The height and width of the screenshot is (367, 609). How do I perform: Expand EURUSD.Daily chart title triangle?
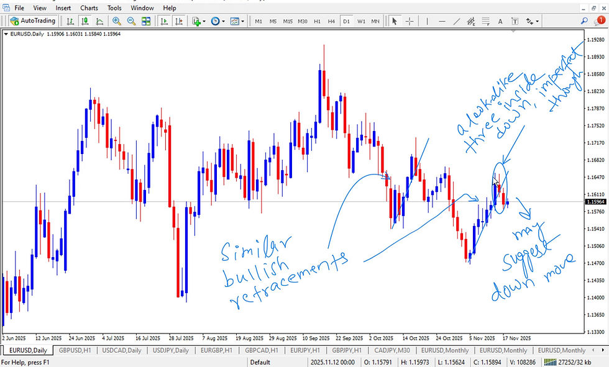(x=6, y=34)
